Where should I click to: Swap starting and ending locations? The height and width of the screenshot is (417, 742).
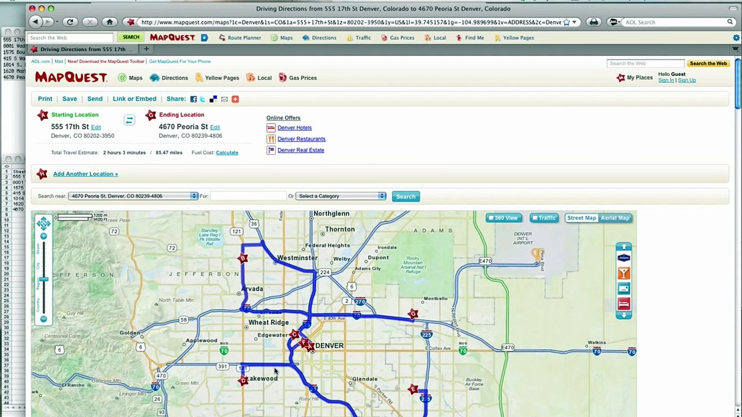tap(129, 120)
